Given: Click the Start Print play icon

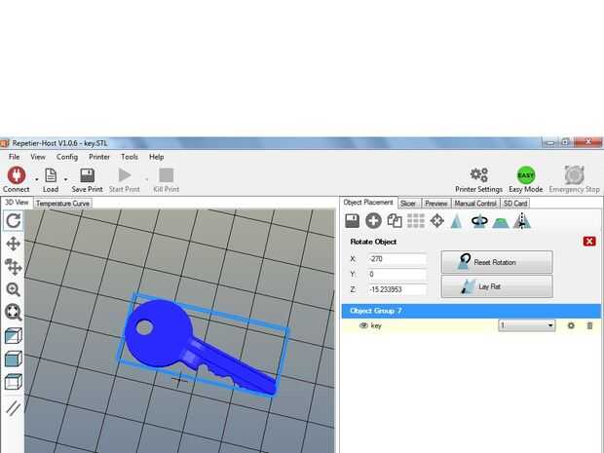Looking at the screenshot, I should [x=125, y=175].
